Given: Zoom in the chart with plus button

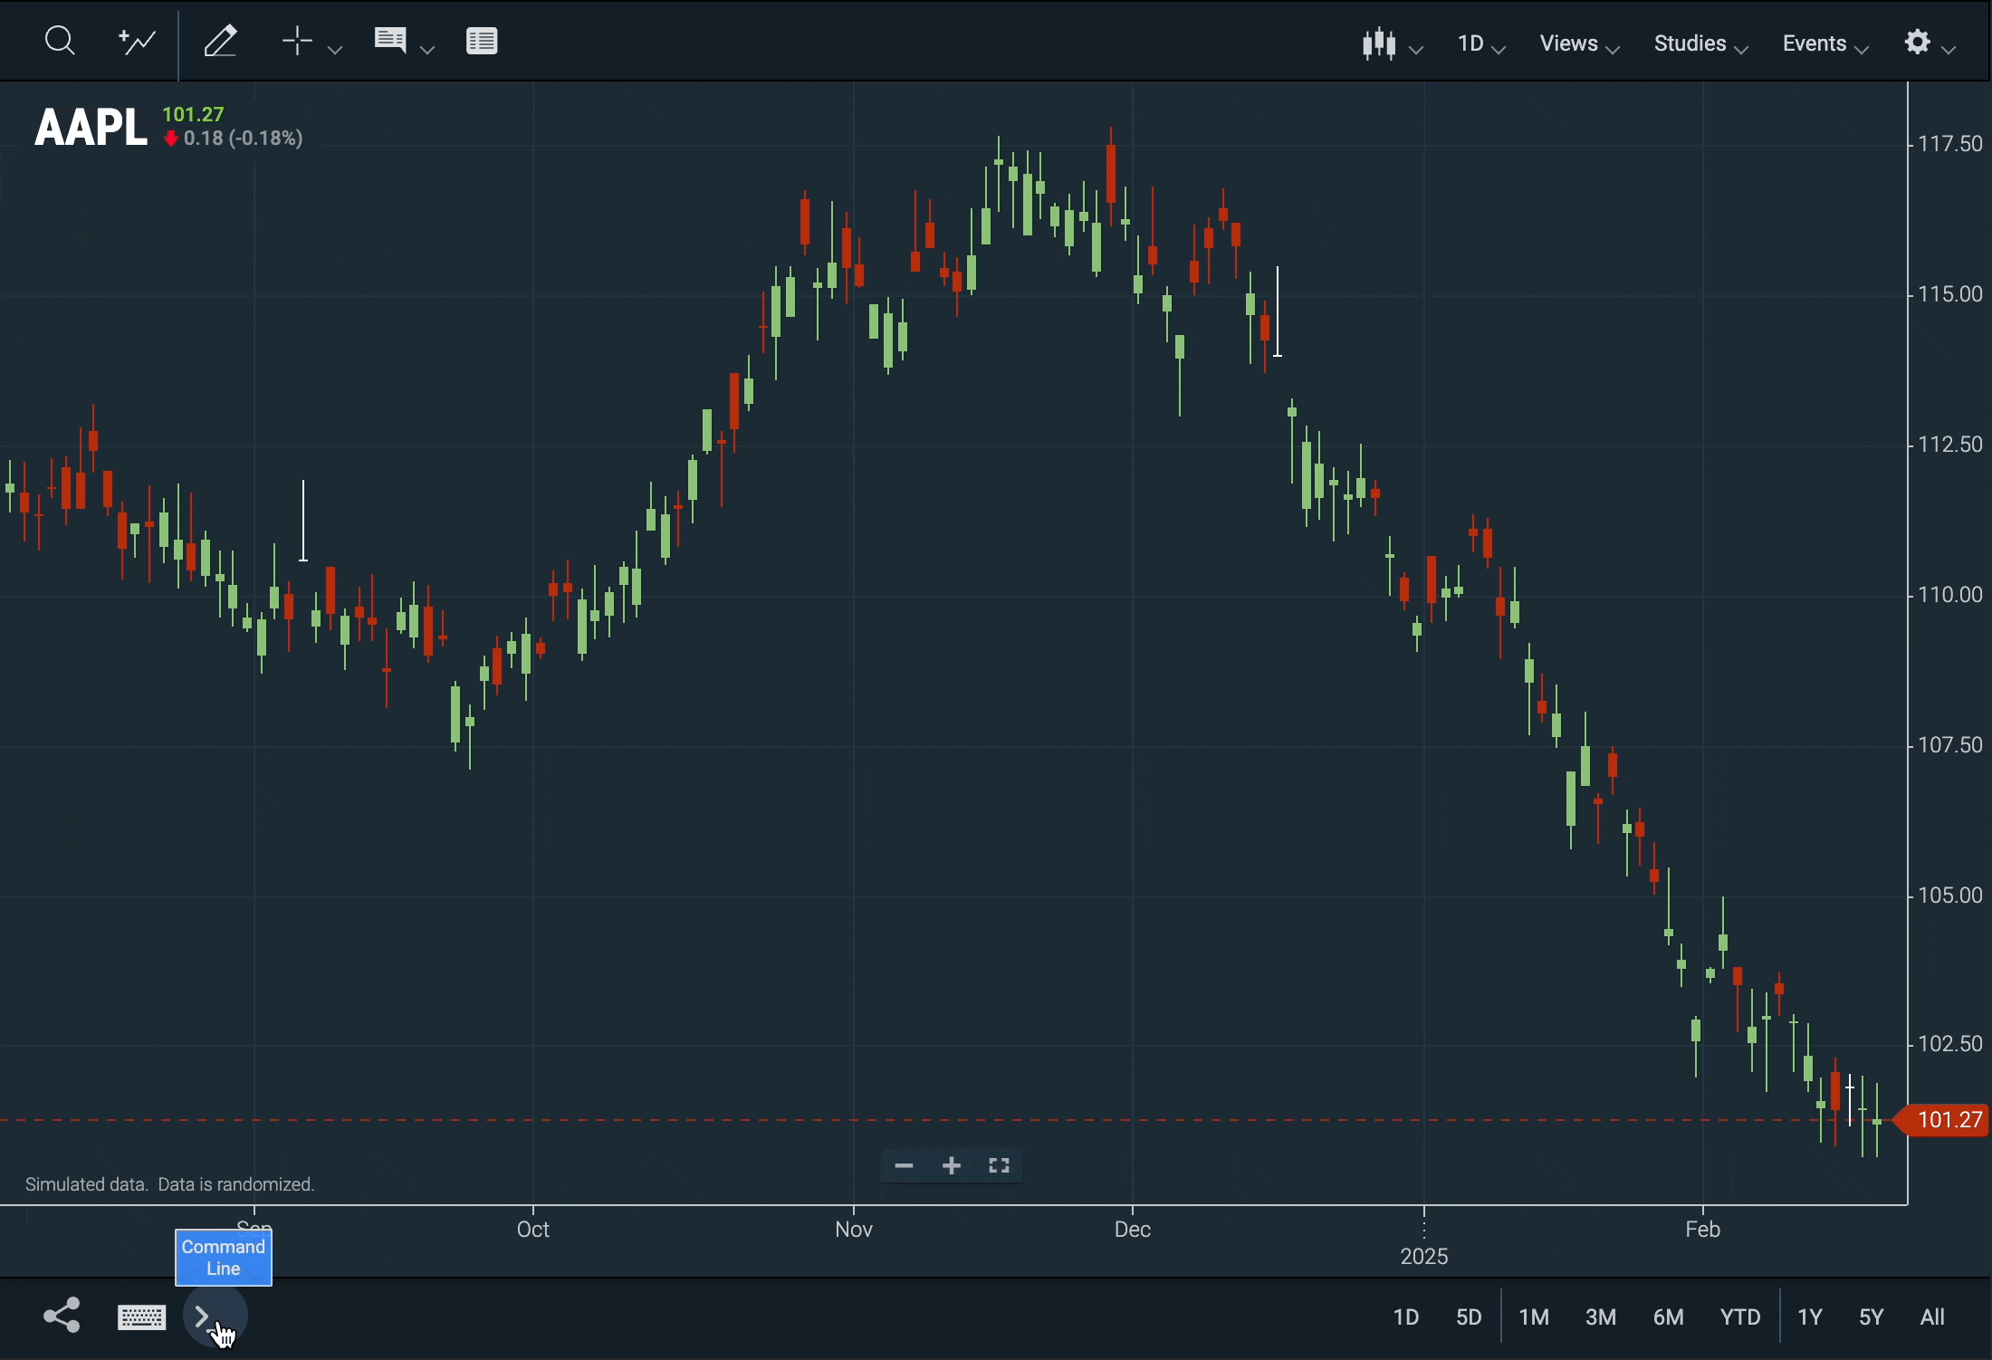Looking at the screenshot, I should click(x=953, y=1166).
